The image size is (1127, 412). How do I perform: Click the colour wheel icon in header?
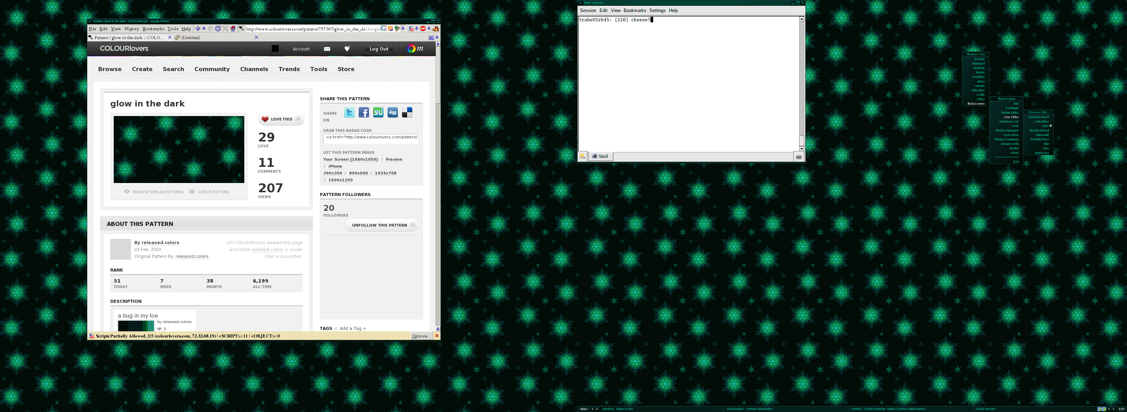[411, 48]
